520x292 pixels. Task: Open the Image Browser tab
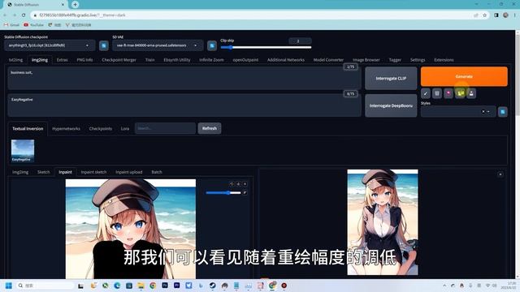366,60
